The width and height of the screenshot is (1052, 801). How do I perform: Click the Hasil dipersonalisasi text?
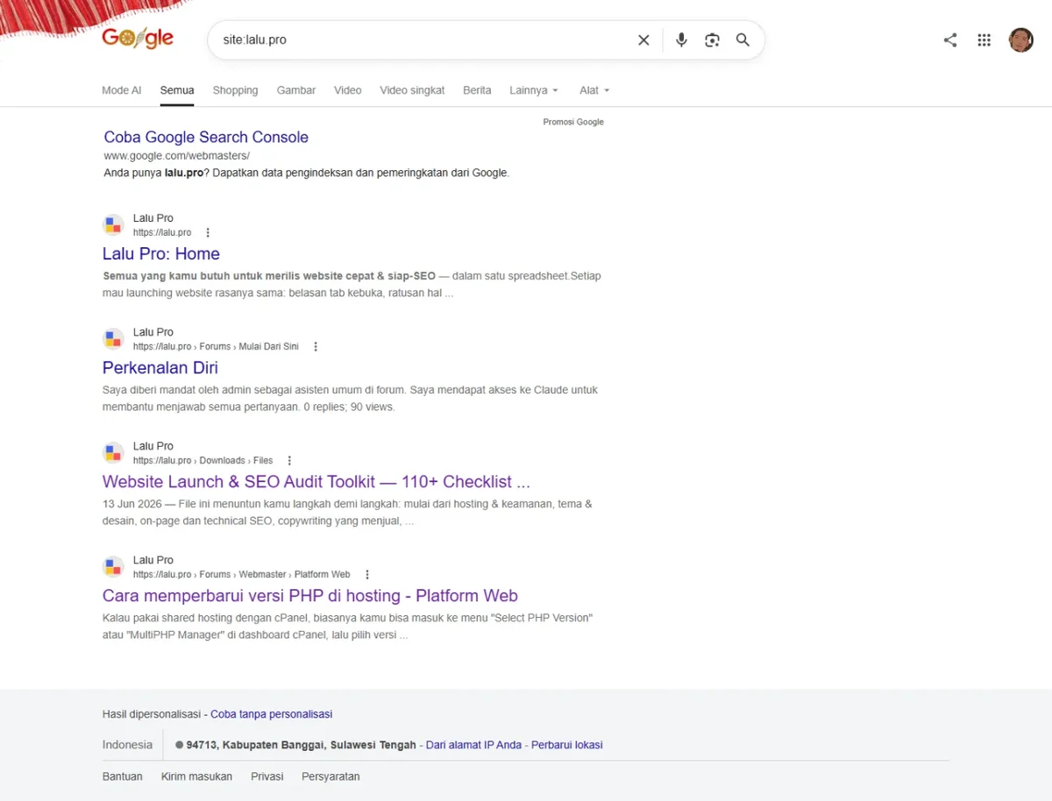[x=152, y=714]
